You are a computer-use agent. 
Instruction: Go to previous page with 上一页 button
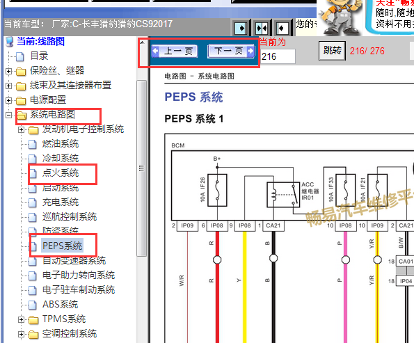[175, 51]
